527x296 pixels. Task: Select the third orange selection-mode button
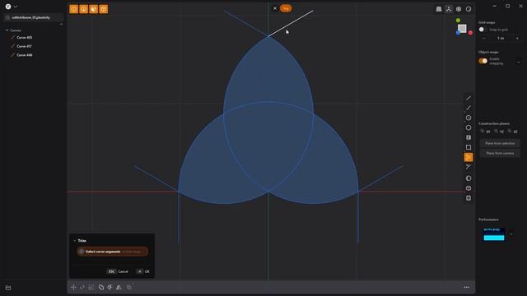[x=93, y=9]
